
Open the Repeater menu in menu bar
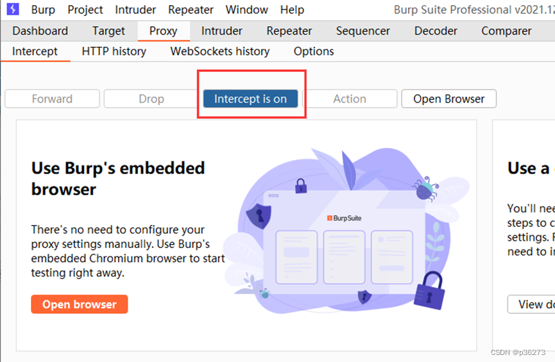191,10
